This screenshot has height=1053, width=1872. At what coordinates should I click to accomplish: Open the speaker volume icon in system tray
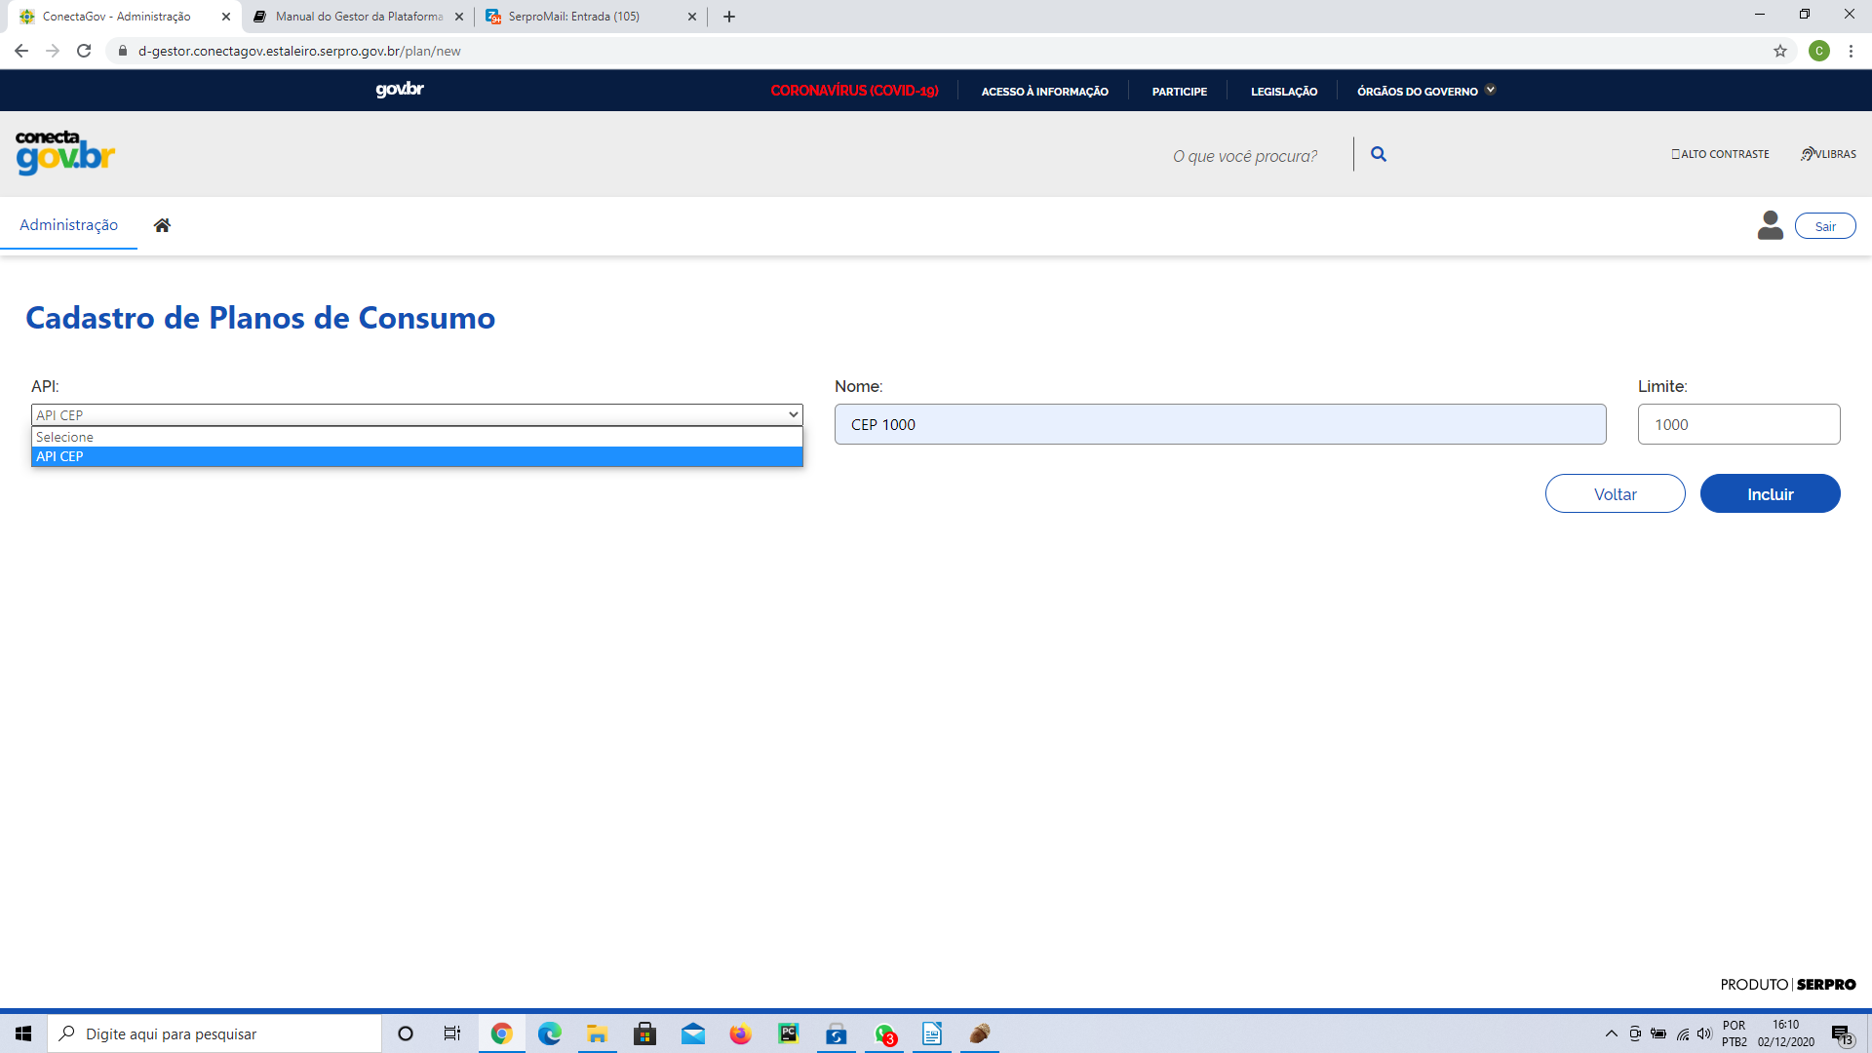tap(1705, 1033)
